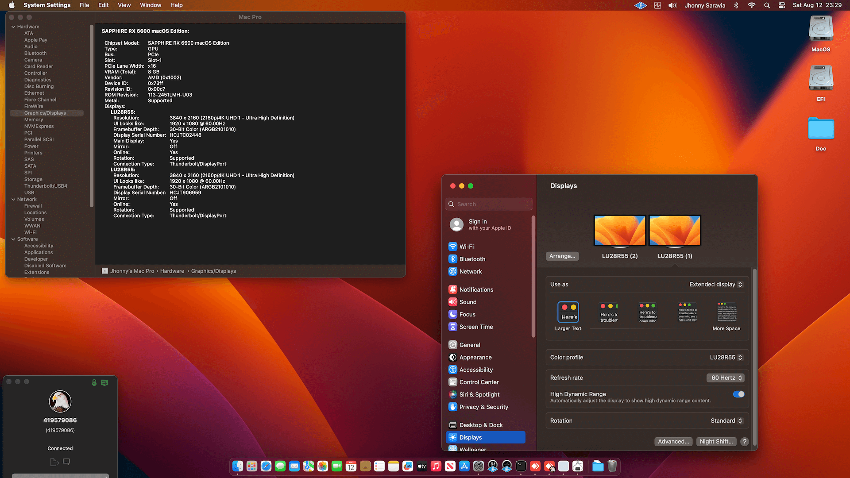Collapse the Software section in System Information

[13, 239]
